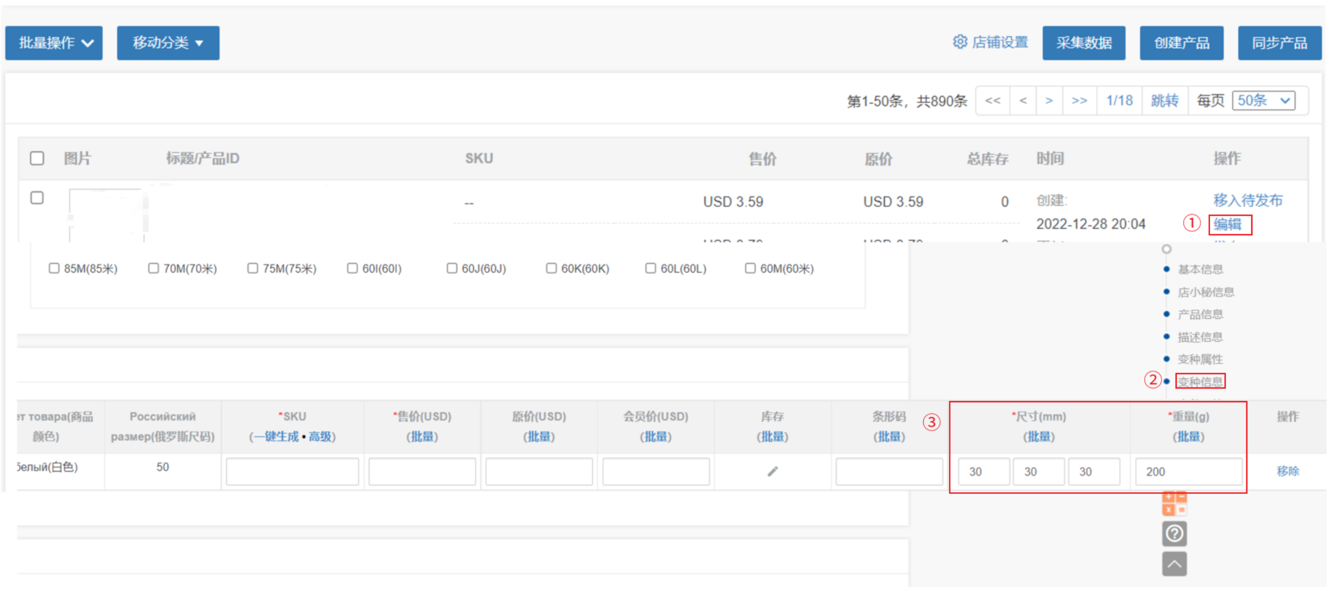This screenshot has height=602, width=1343.
Task: Check the select-all checkbox in table header
Action: pyautogui.click(x=37, y=158)
